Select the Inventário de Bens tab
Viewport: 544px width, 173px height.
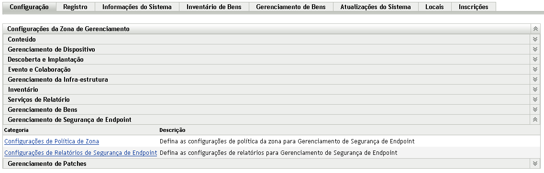click(214, 7)
